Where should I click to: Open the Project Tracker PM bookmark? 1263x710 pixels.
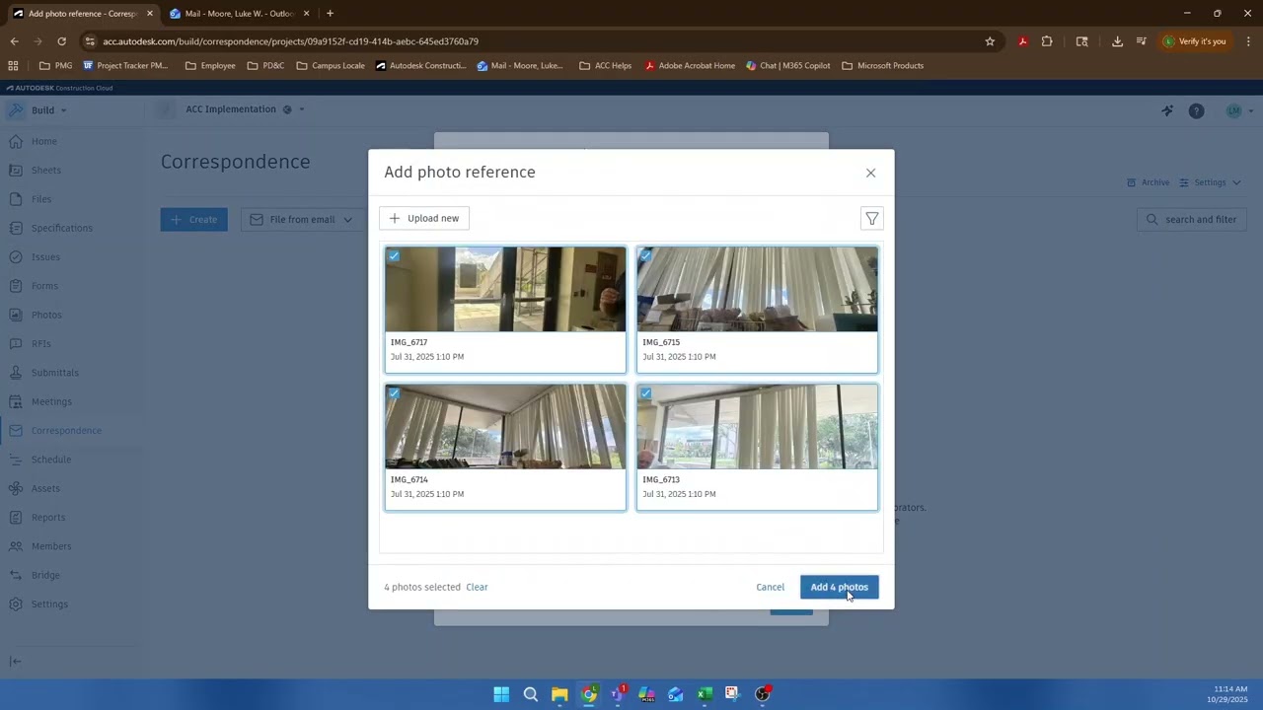pos(125,66)
